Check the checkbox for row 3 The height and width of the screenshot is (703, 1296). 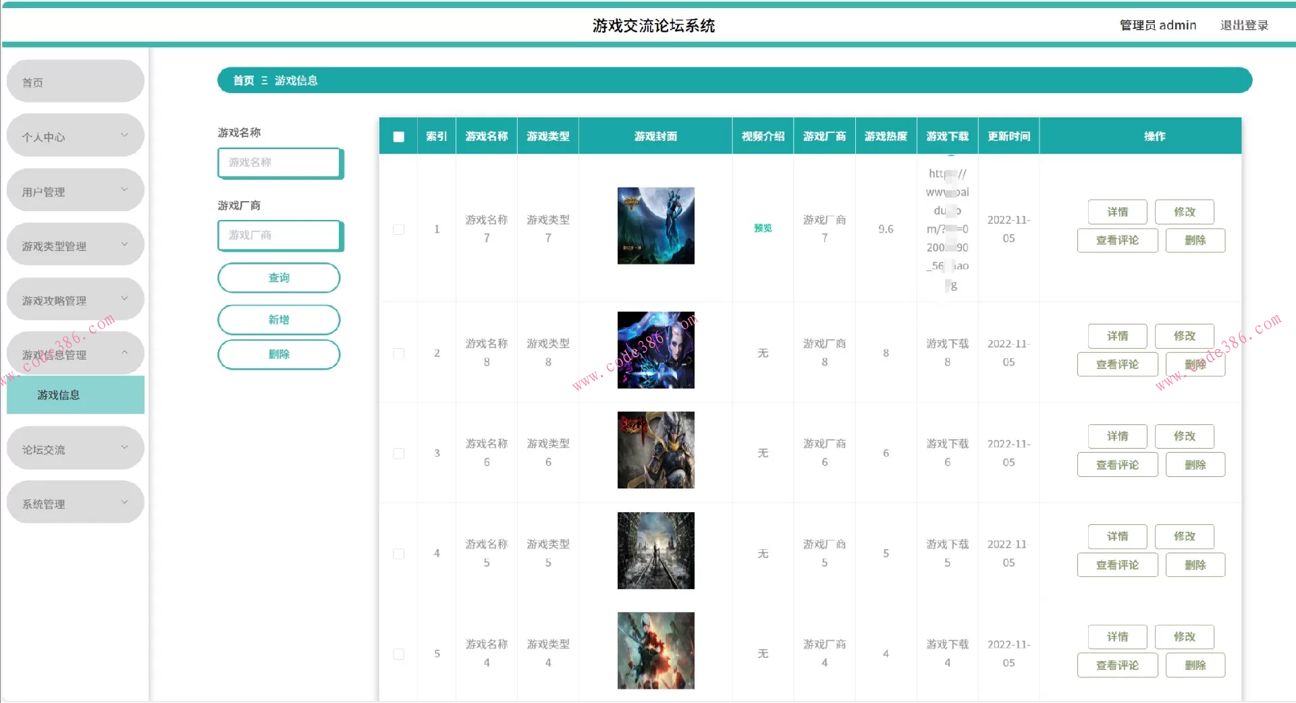(398, 453)
